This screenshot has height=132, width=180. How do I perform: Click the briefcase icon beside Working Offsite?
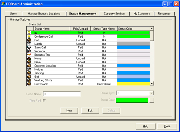pyautogui.click(x=29, y=80)
